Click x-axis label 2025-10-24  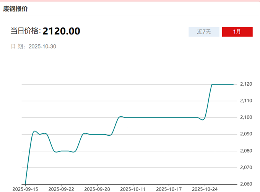[205, 189]
